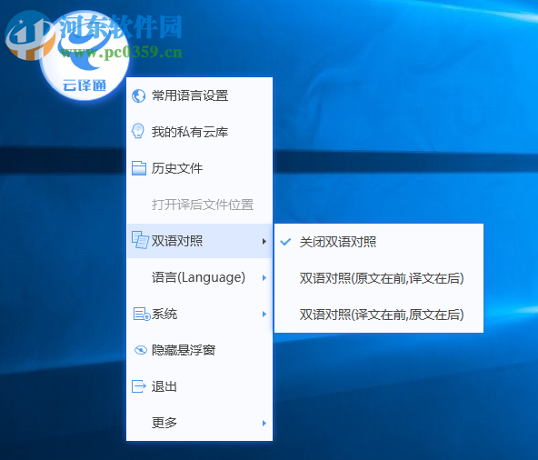Open 常用语言设置 menu entry

[x=199, y=95]
